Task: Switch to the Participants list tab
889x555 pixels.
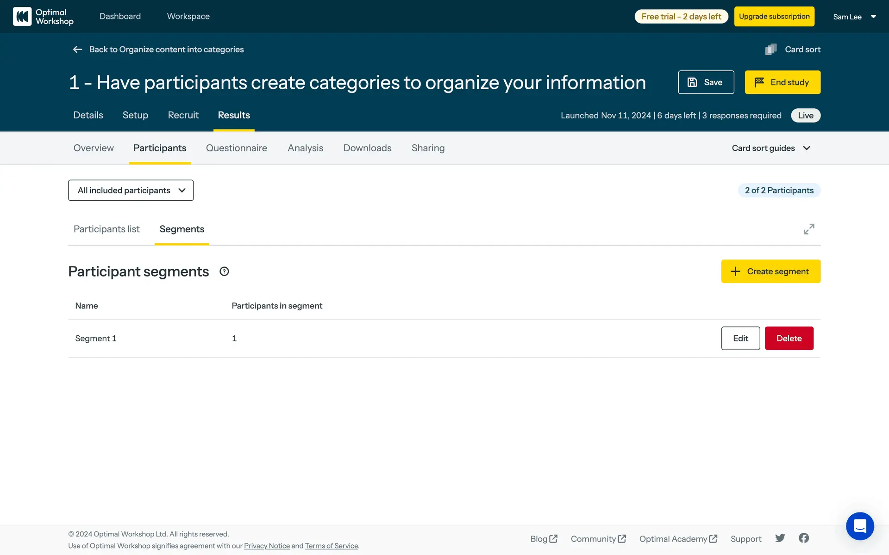Action: coord(106,229)
